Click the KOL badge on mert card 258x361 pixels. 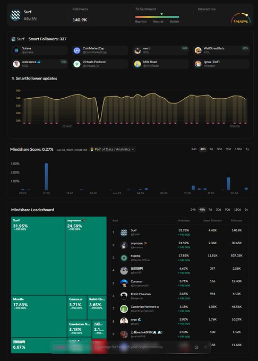tap(185, 48)
